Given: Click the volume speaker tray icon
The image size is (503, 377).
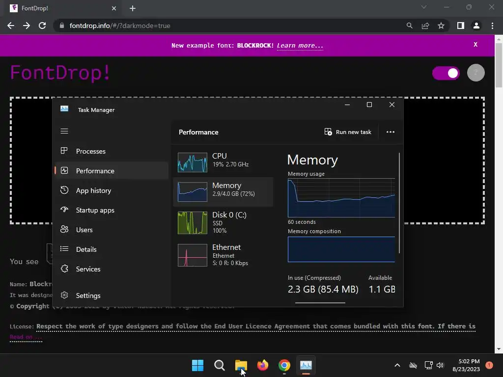Looking at the screenshot, I should 440,365.
